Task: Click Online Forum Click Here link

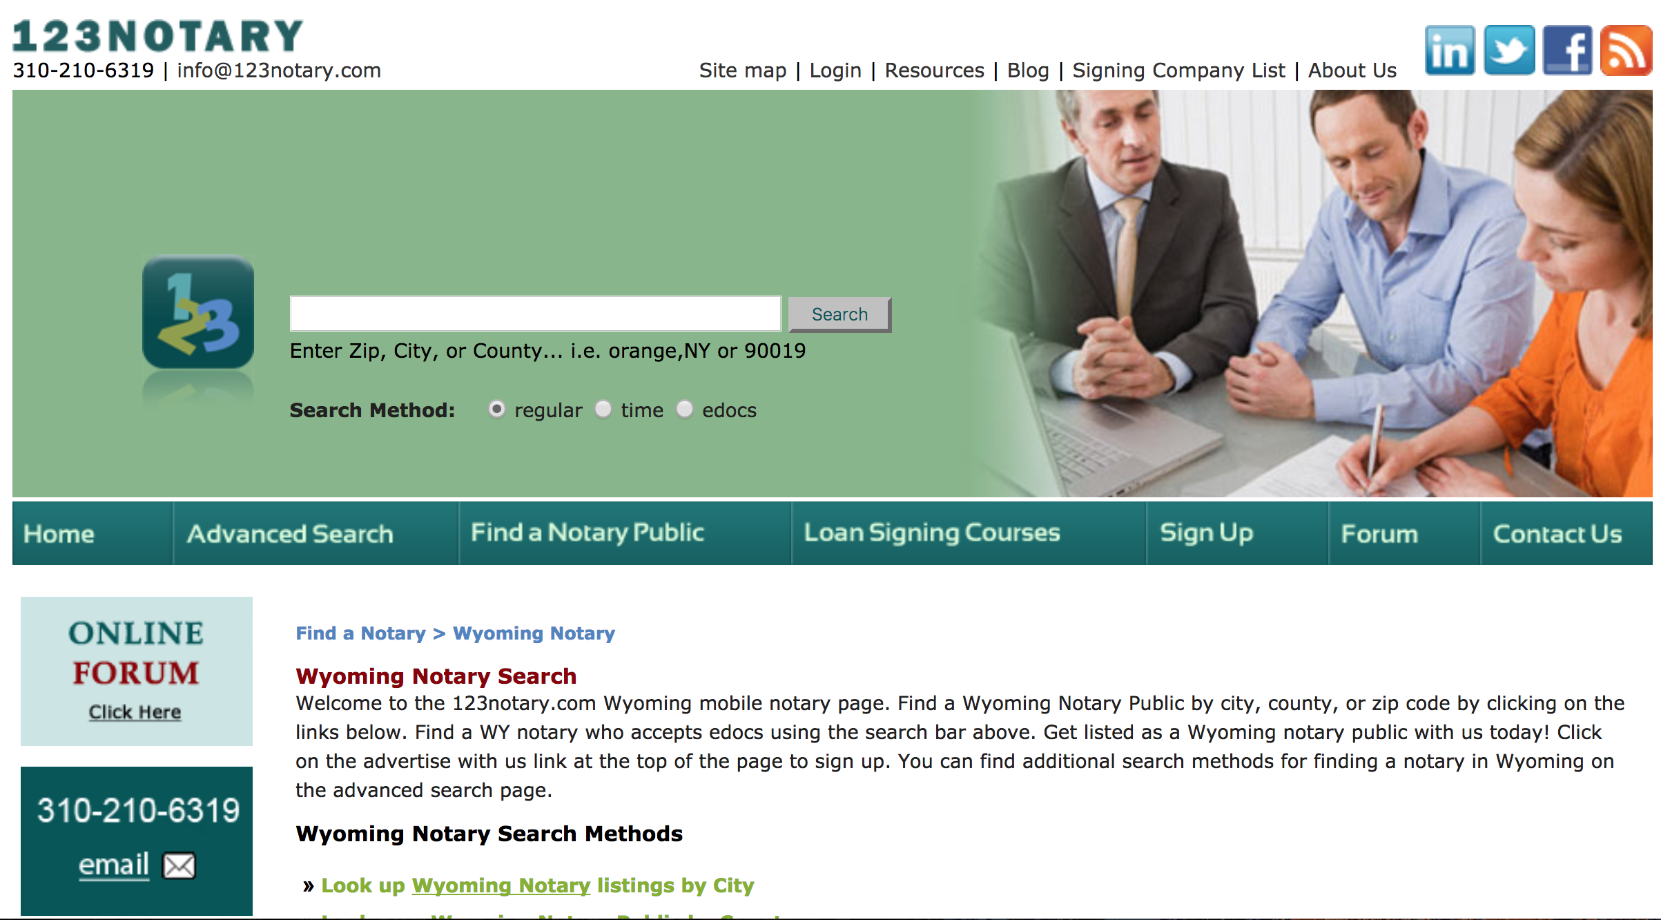Action: coord(135,712)
